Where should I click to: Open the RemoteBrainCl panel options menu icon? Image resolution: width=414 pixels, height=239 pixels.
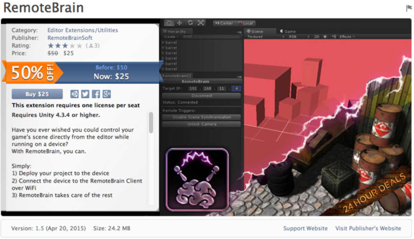pyautogui.click(x=239, y=77)
